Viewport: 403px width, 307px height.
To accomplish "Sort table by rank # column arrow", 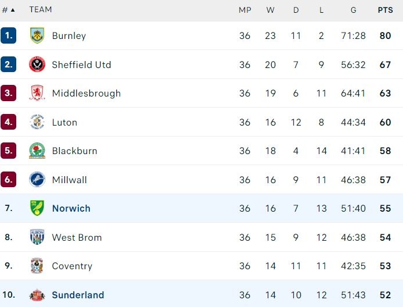I will click(13, 10).
